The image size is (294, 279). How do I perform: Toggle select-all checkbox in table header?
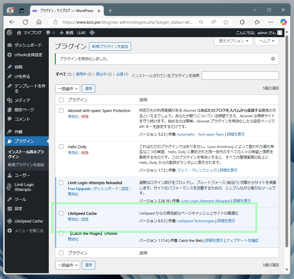(61, 100)
